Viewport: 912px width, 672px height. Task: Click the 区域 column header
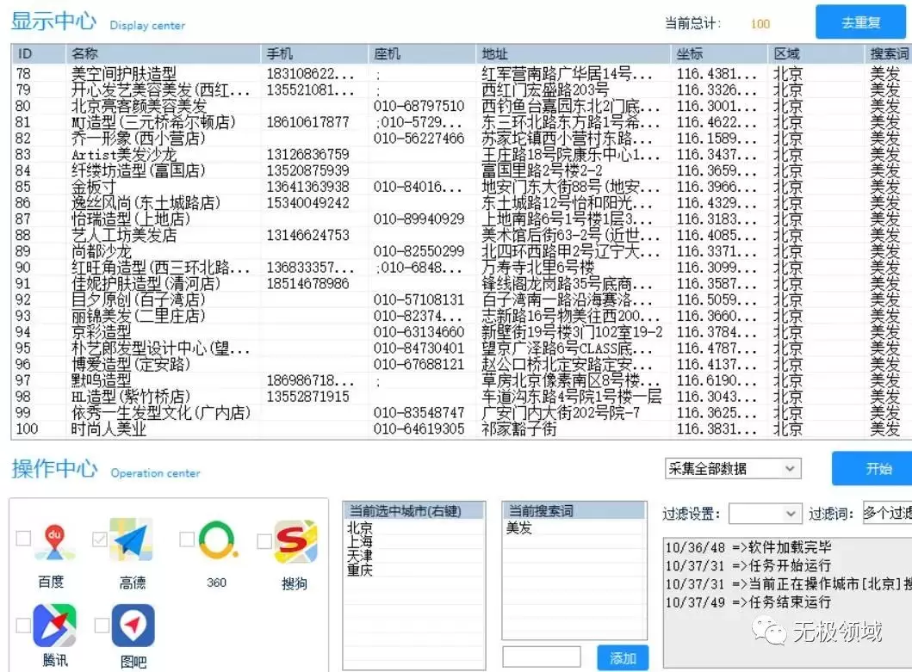click(816, 53)
